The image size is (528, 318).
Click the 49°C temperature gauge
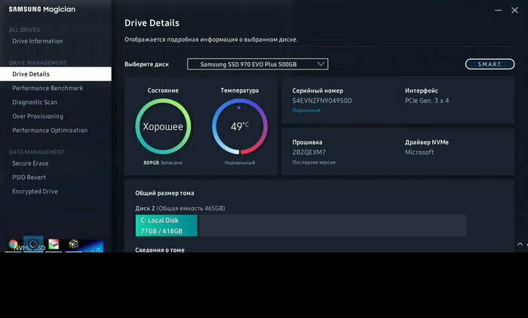tap(240, 126)
